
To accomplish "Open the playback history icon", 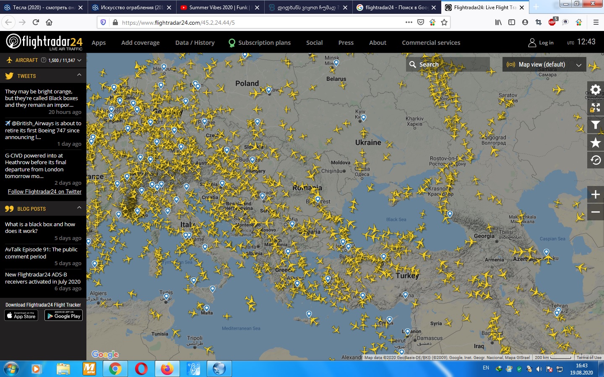I will (595, 160).
